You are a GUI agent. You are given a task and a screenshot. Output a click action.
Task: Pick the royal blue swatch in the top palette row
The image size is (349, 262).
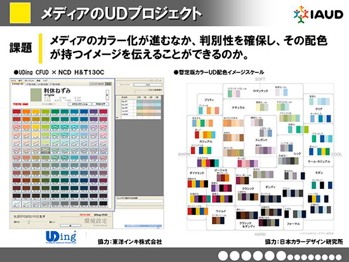point(84,112)
